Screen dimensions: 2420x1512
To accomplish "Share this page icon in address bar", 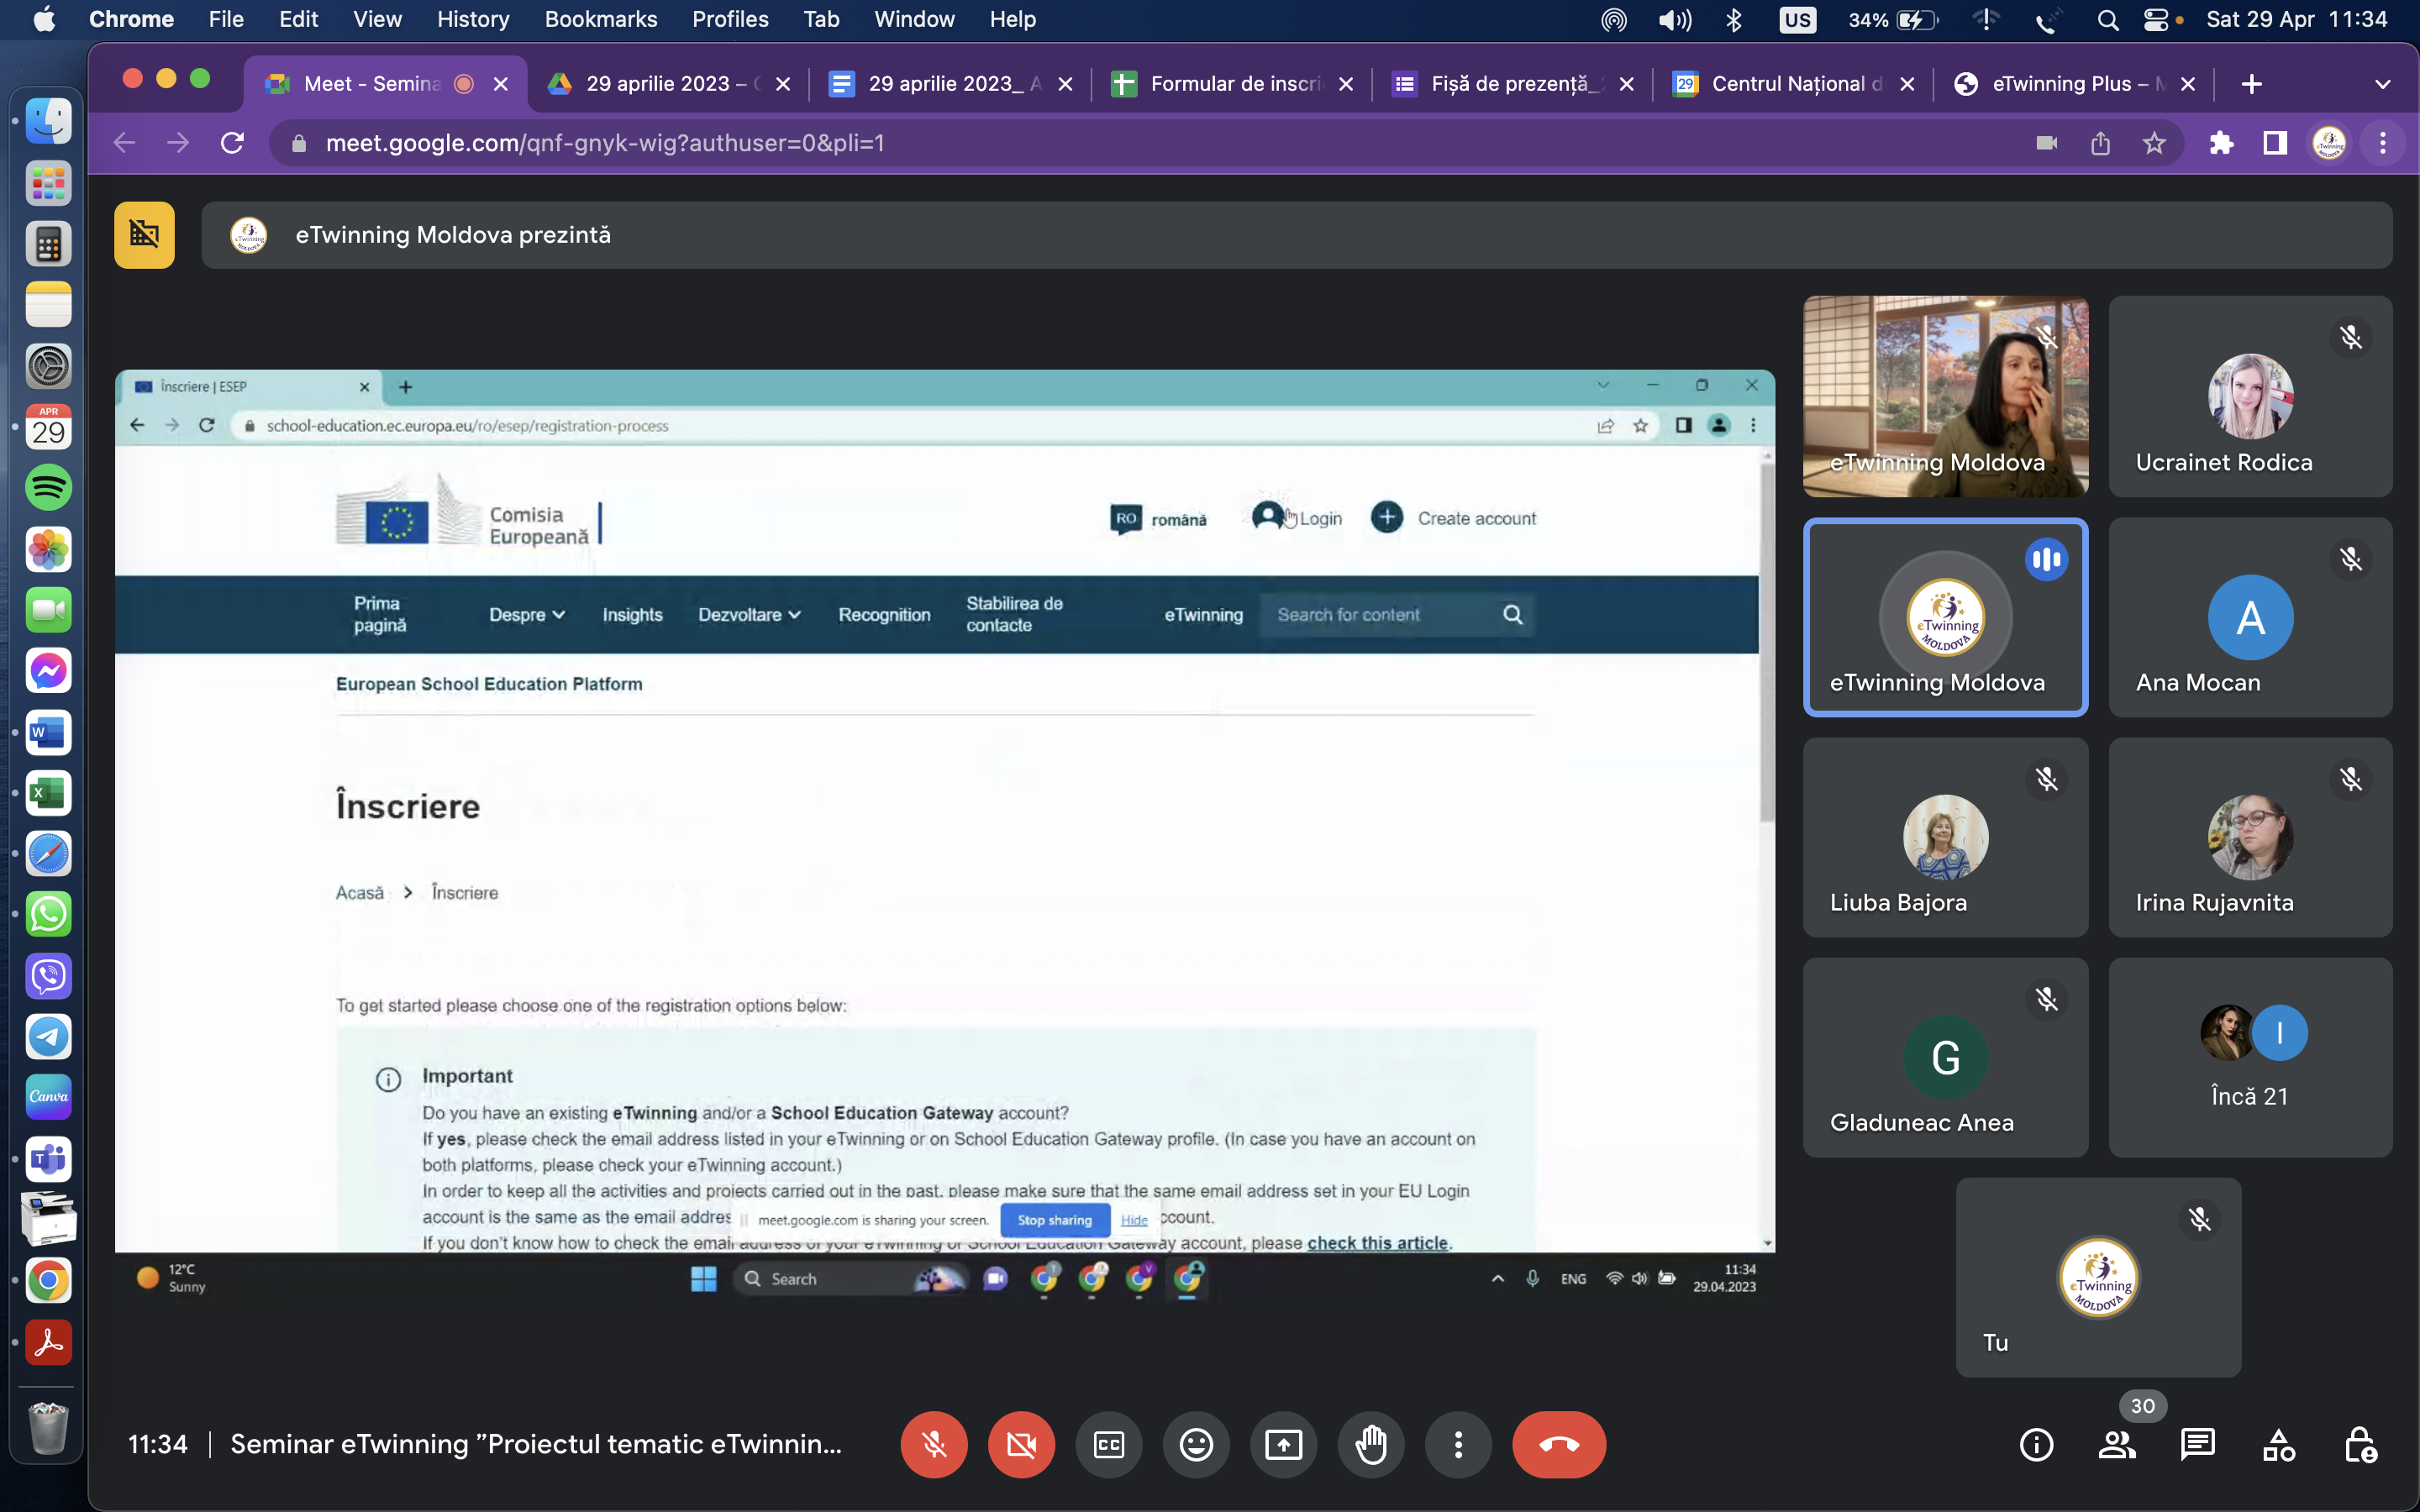I will coord(2100,143).
